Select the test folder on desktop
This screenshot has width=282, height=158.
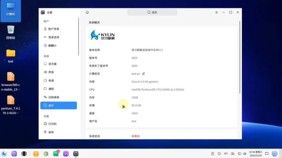coord(11,56)
